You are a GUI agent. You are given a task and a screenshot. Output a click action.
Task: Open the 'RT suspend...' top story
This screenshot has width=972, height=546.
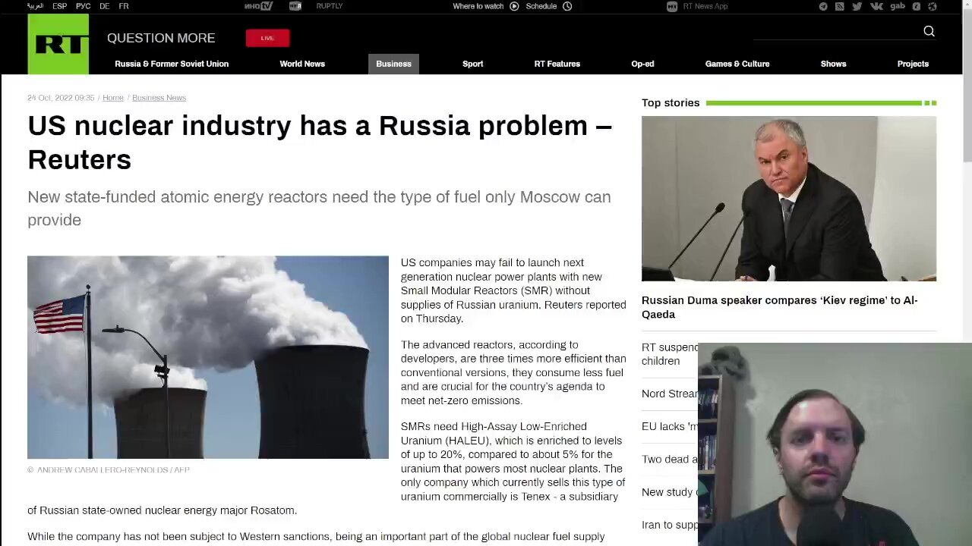tap(670, 354)
